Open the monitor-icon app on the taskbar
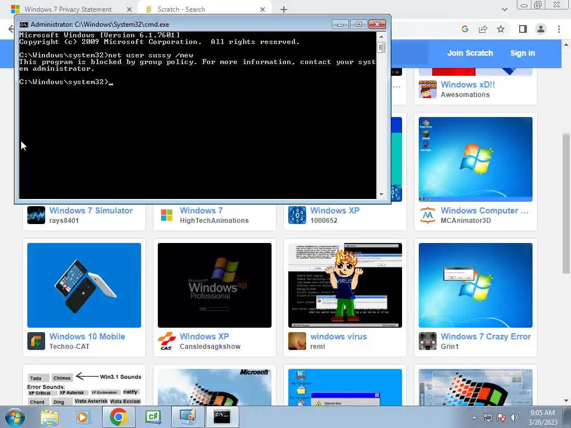Image resolution: width=571 pixels, height=428 pixels. click(187, 417)
